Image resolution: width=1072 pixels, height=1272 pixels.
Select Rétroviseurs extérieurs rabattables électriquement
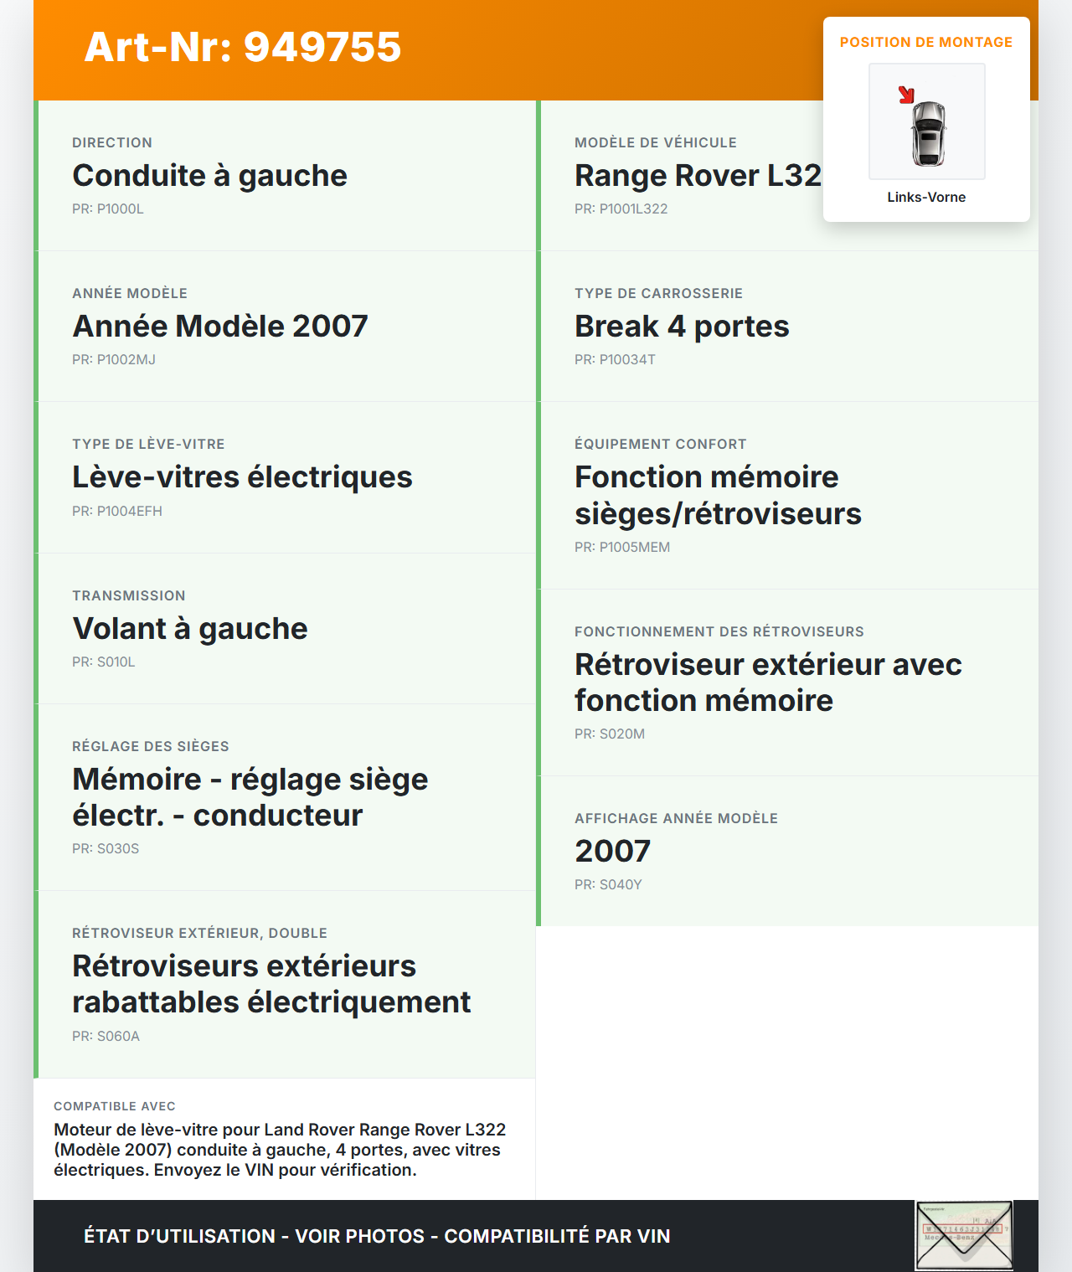pos(271,984)
